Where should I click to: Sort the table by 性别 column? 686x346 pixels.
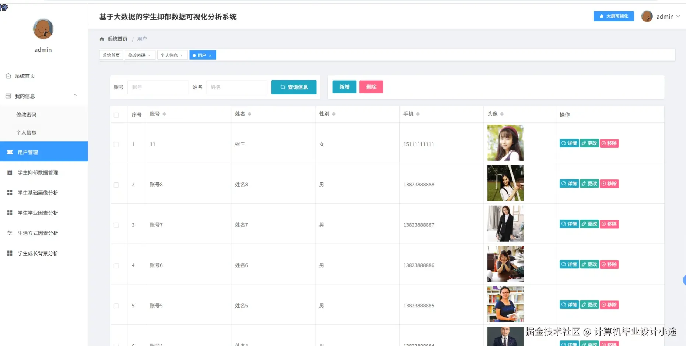pyautogui.click(x=334, y=114)
